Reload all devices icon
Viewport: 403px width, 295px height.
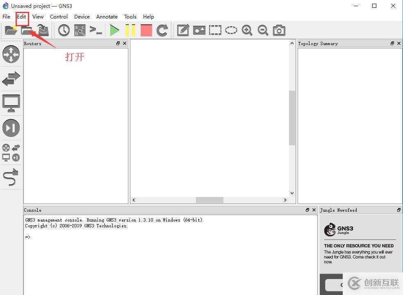[162, 30]
